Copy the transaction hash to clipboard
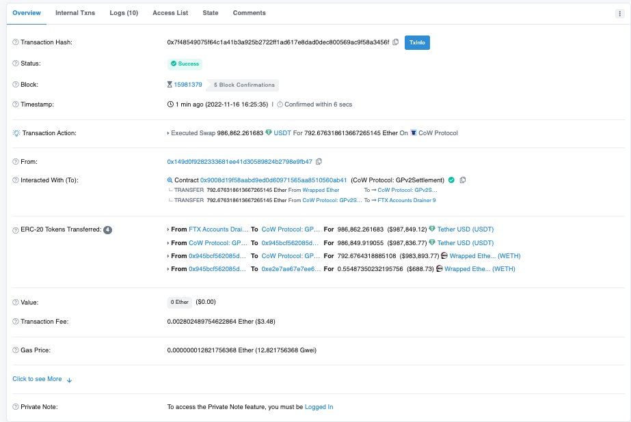631x422 pixels. coord(396,42)
